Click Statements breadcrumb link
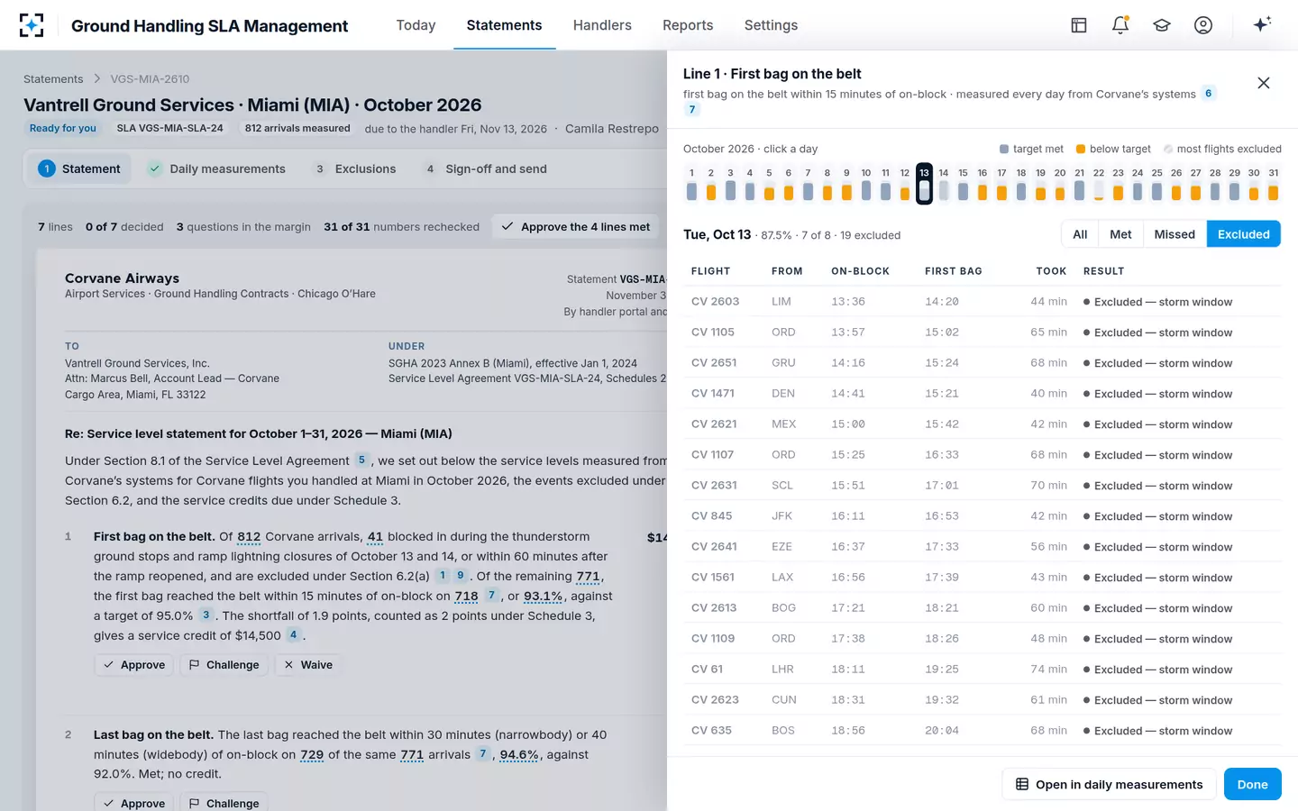The image size is (1298, 811). tap(53, 79)
